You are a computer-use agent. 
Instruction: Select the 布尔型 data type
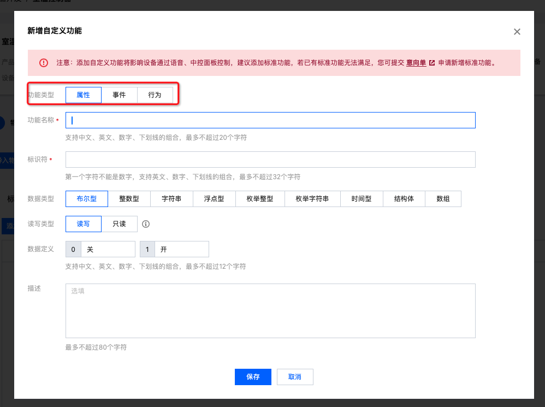pos(86,199)
